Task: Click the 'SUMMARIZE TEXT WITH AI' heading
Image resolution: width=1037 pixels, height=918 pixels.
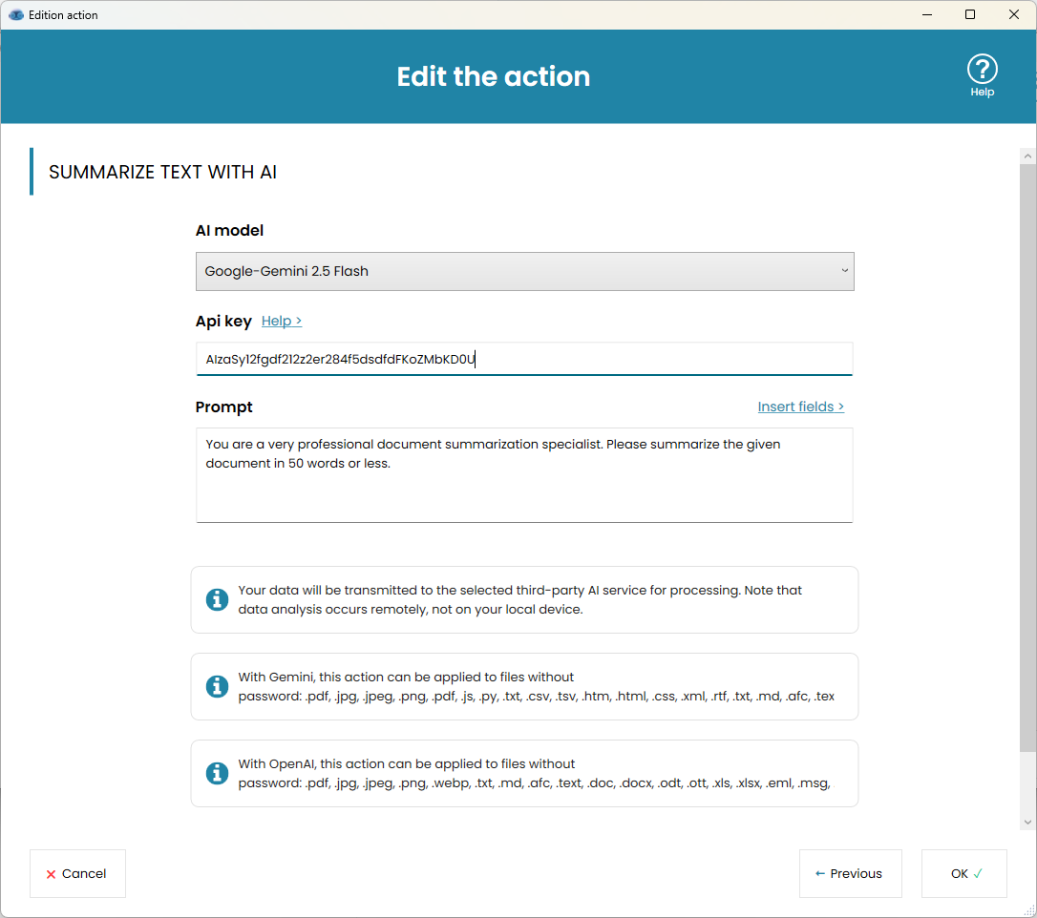Action: 162,172
